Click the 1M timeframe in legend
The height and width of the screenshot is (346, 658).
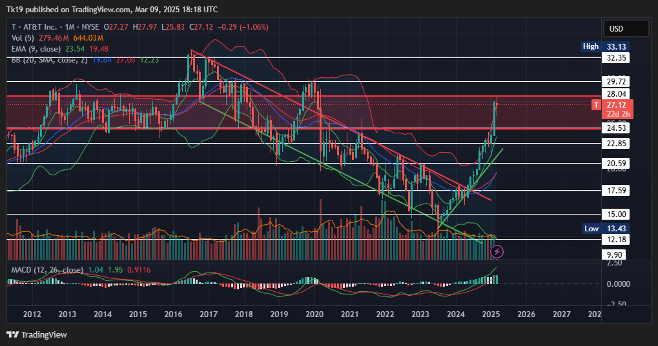click(x=70, y=27)
